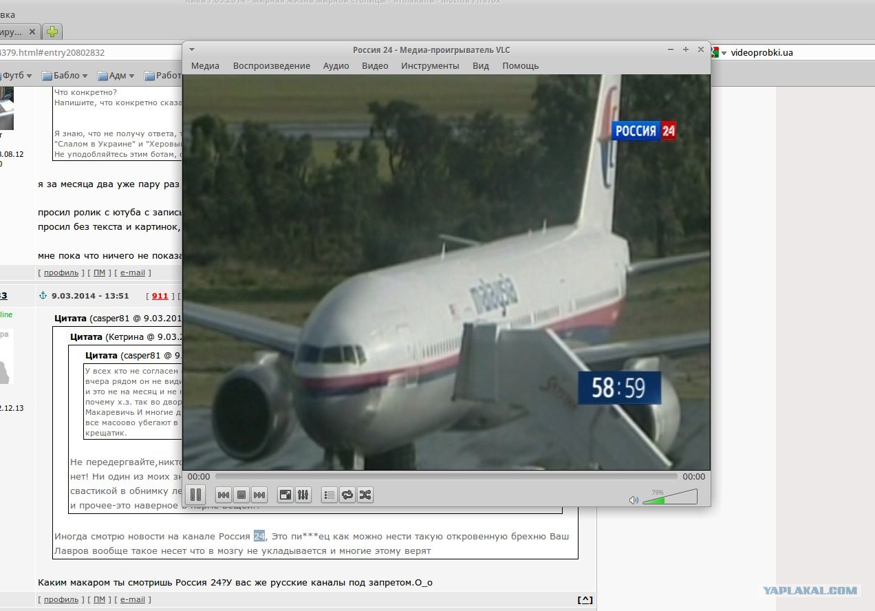The height and width of the screenshot is (611, 875).
Task: Open the VLC window menu arrow in title bar
Action: 192,50
